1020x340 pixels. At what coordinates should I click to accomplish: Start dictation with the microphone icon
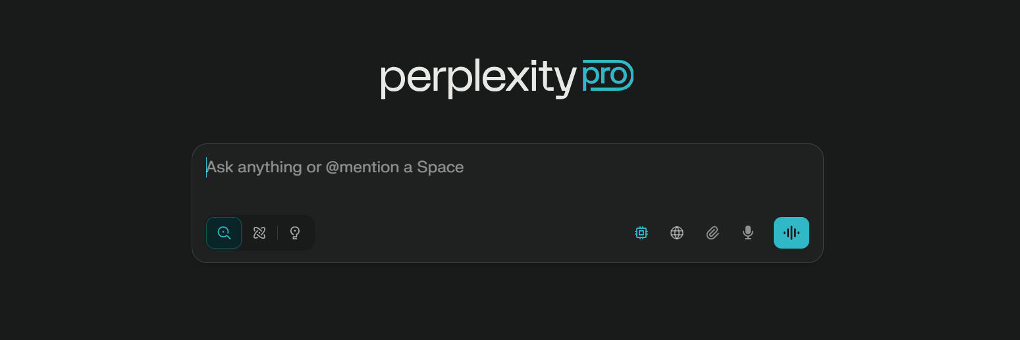point(748,233)
